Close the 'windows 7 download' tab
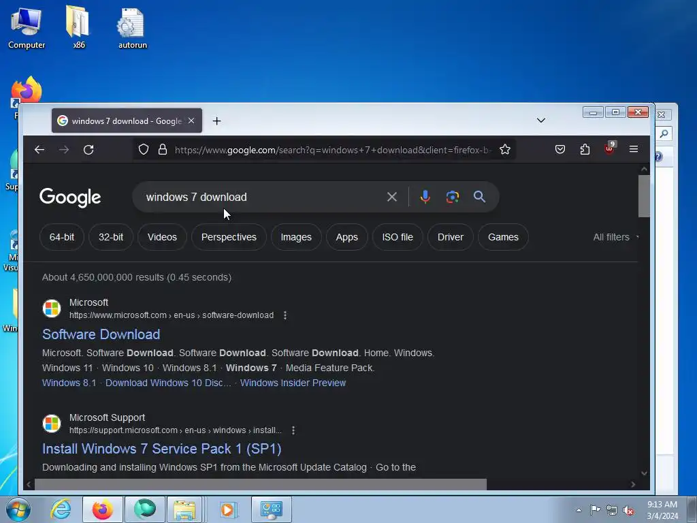Viewport: 697px width, 523px height. point(191,121)
